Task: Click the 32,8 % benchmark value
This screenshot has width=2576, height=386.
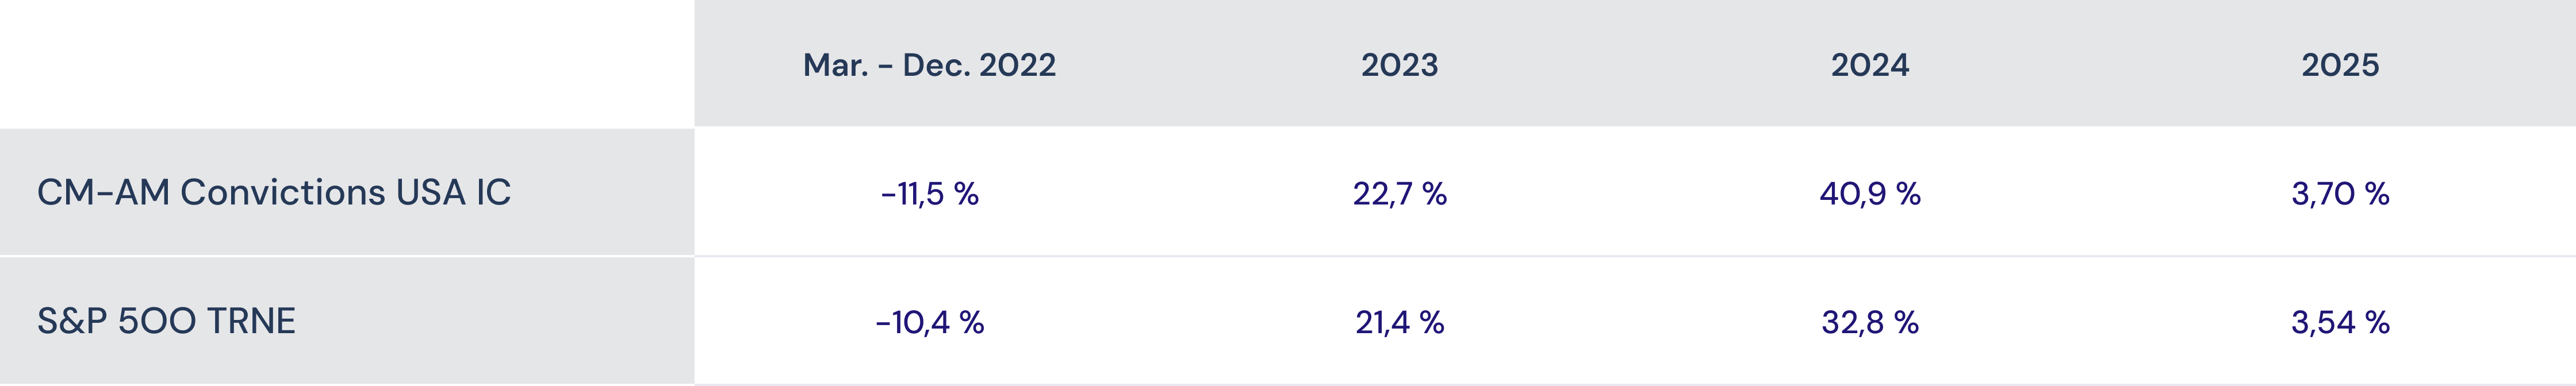Action: (1870, 322)
